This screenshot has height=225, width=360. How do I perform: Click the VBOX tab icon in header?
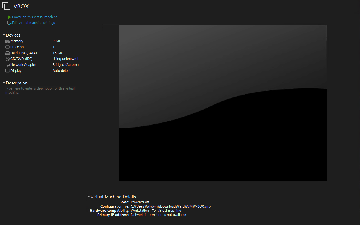click(6, 6)
